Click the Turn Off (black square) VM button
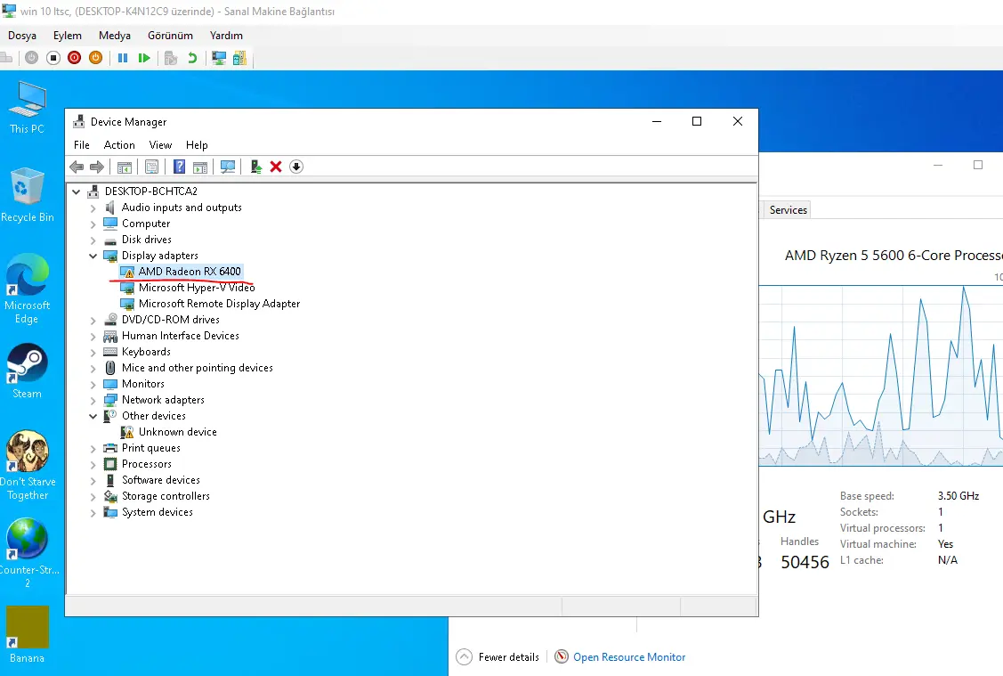This screenshot has width=1003, height=676. tap(53, 58)
